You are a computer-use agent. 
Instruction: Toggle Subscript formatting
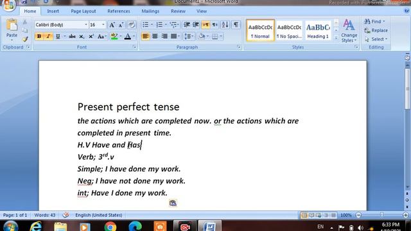click(82, 37)
